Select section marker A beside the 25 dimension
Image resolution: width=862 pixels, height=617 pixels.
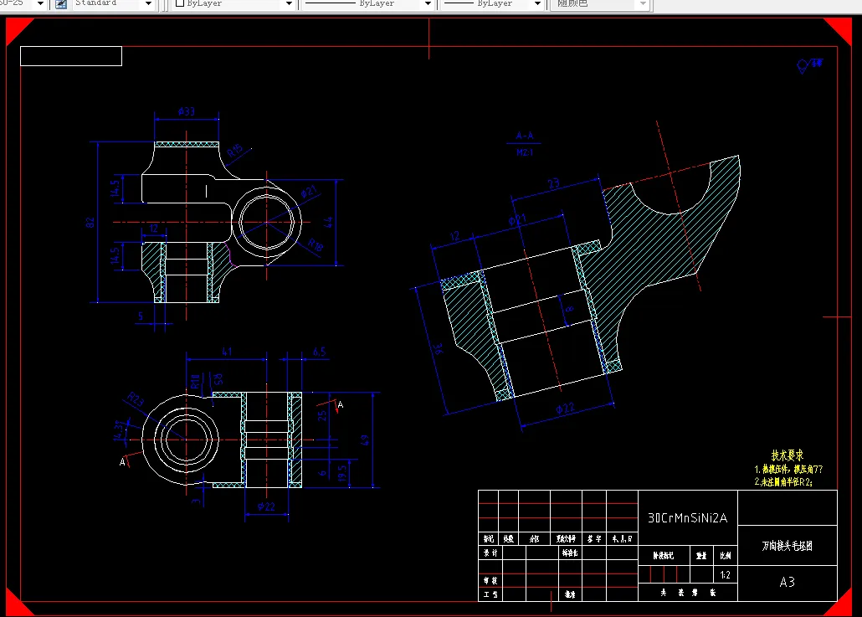click(341, 404)
